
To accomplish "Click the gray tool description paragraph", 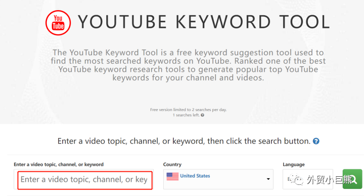I will pyautogui.click(x=188, y=65).
